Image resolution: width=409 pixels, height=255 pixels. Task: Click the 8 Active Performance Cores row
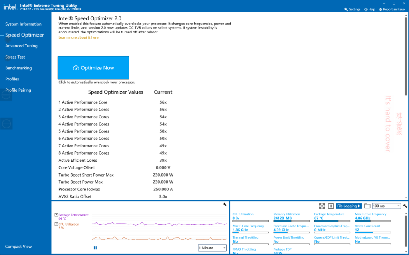116,153
